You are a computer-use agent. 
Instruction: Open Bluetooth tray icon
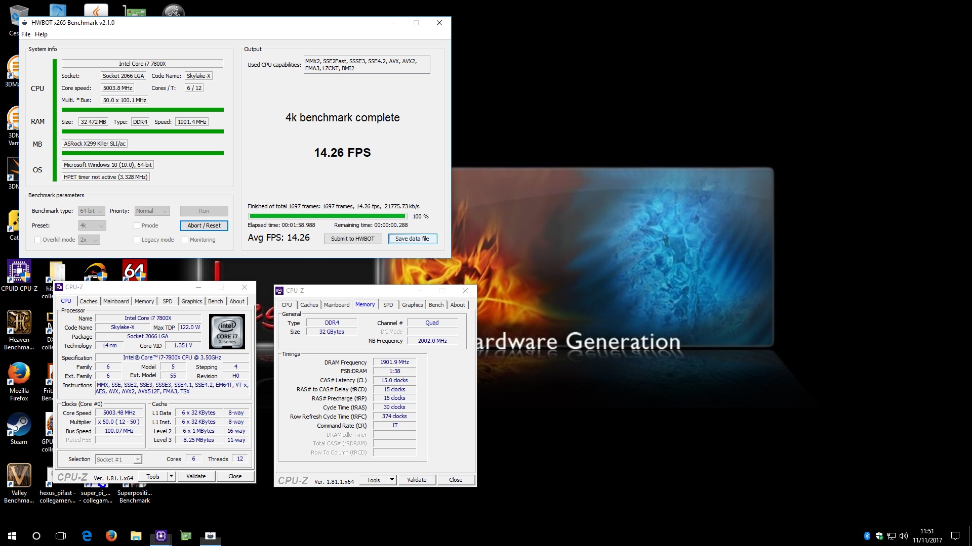click(867, 536)
